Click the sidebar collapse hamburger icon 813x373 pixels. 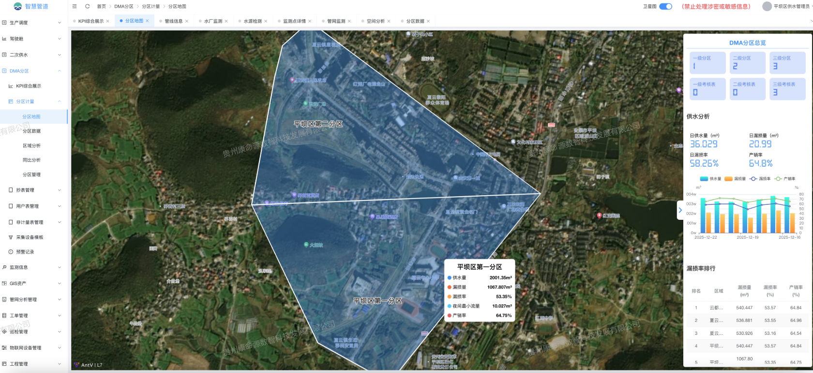click(x=75, y=6)
